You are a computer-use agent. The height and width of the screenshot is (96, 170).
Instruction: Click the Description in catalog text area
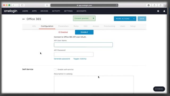(94, 85)
